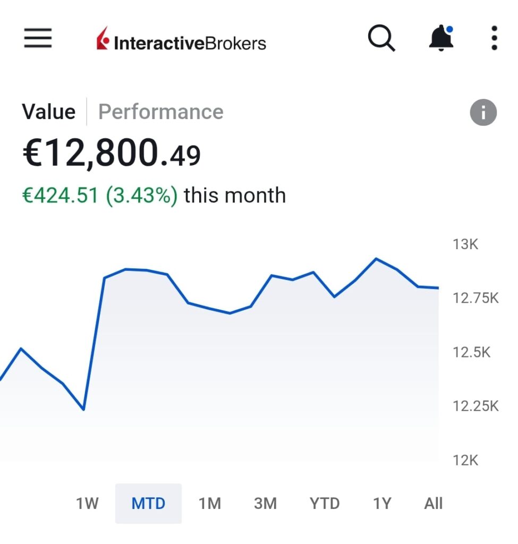The height and width of the screenshot is (544, 518).
Task: Open the hamburger navigation menu
Action: coord(38,39)
